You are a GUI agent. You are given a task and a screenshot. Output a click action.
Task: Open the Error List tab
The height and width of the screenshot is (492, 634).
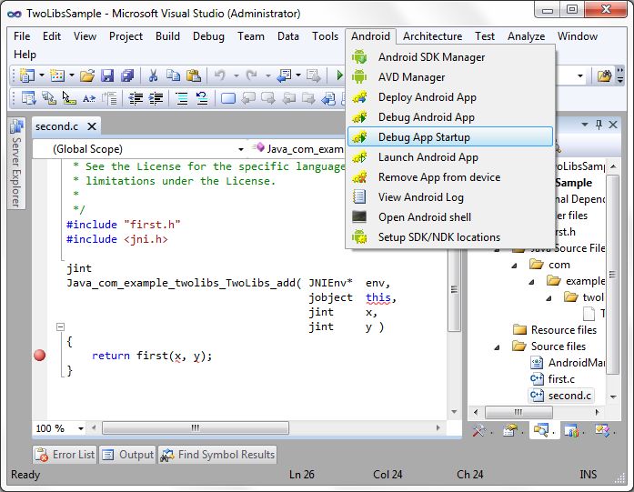point(65,455)
